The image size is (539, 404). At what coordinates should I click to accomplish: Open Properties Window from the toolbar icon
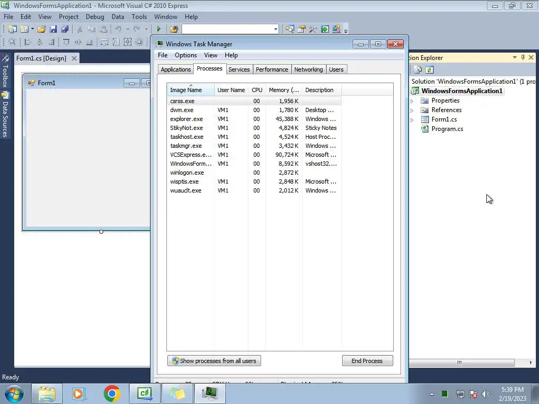[x=302, y=29]
